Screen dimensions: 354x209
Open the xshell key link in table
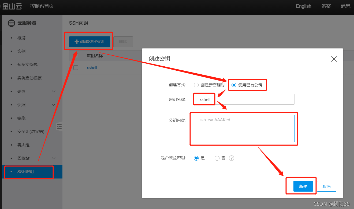pos(92,68)
